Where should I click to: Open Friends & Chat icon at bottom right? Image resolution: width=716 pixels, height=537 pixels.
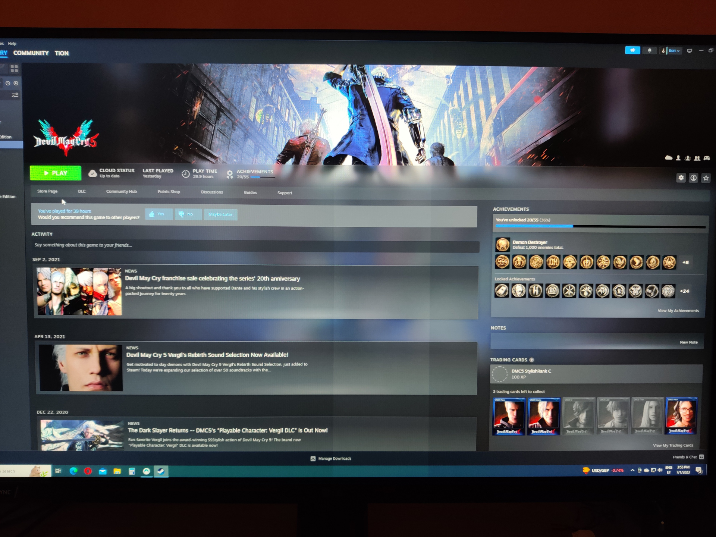(701, 457)
